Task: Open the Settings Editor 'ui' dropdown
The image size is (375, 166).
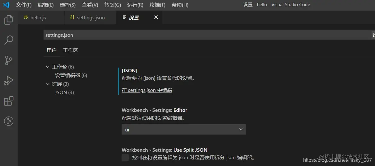Action: [x=183, y=130]
